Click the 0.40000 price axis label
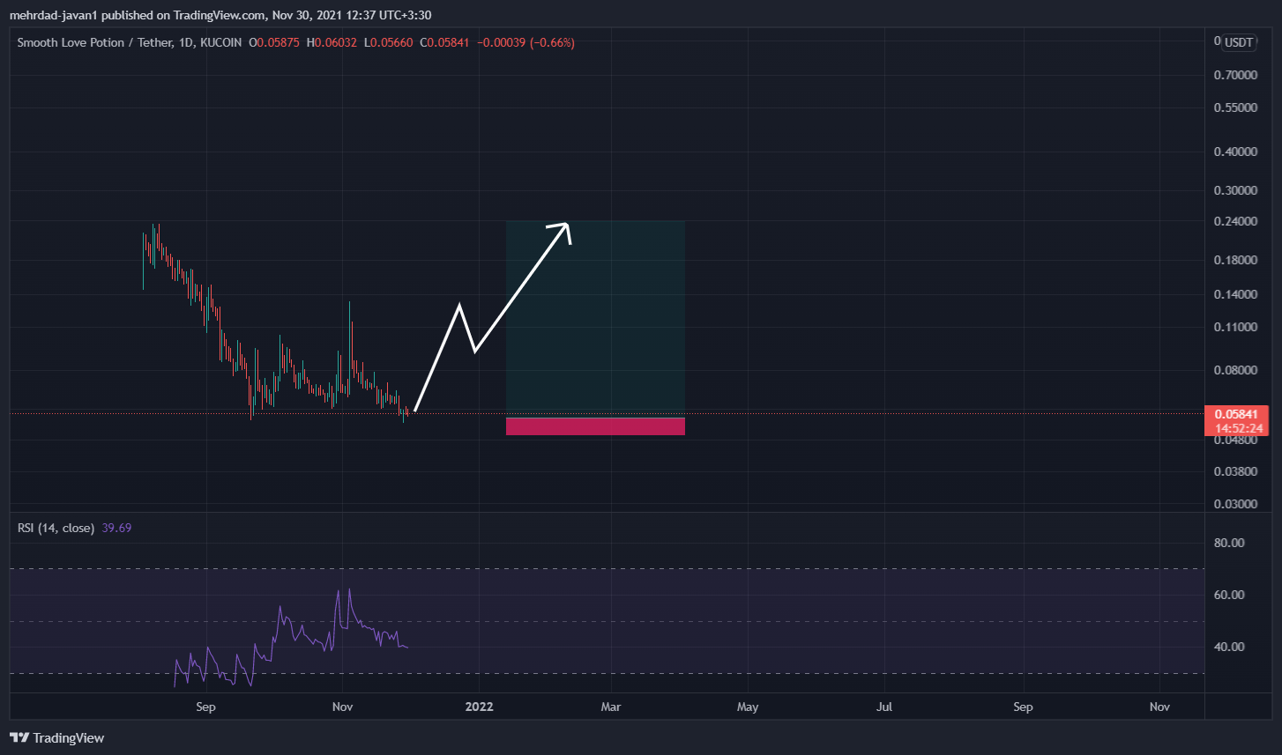Viewport: 1282px width, 755px height. [1234, 152]
